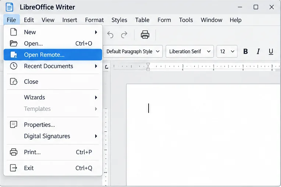The image size is (281, 187).
Task: Click the Ctrl+Q shortcut text
Action: coord(84,168)
